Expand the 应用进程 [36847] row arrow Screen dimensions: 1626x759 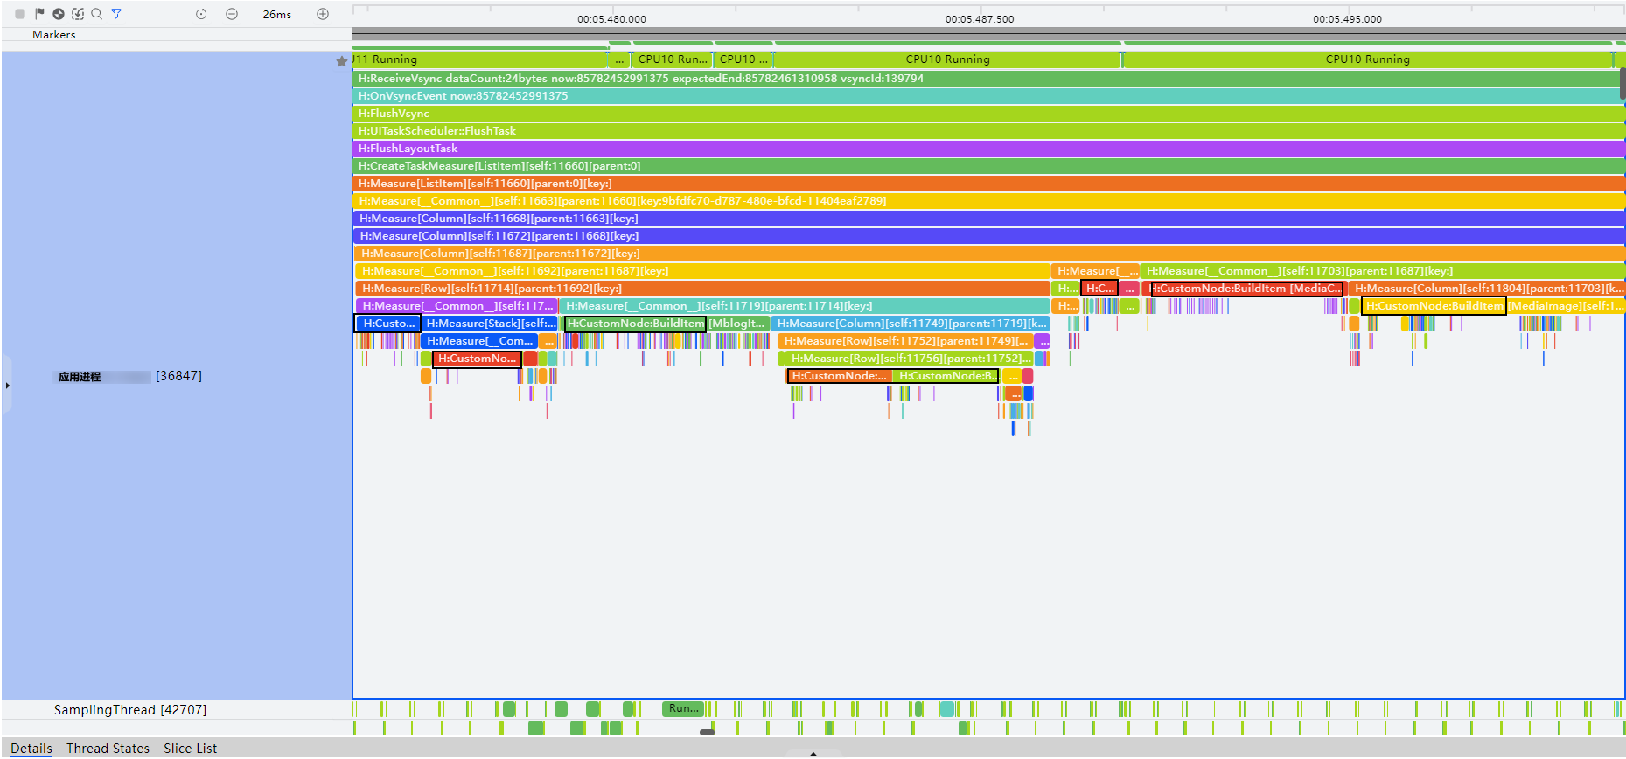click(8, 385)
